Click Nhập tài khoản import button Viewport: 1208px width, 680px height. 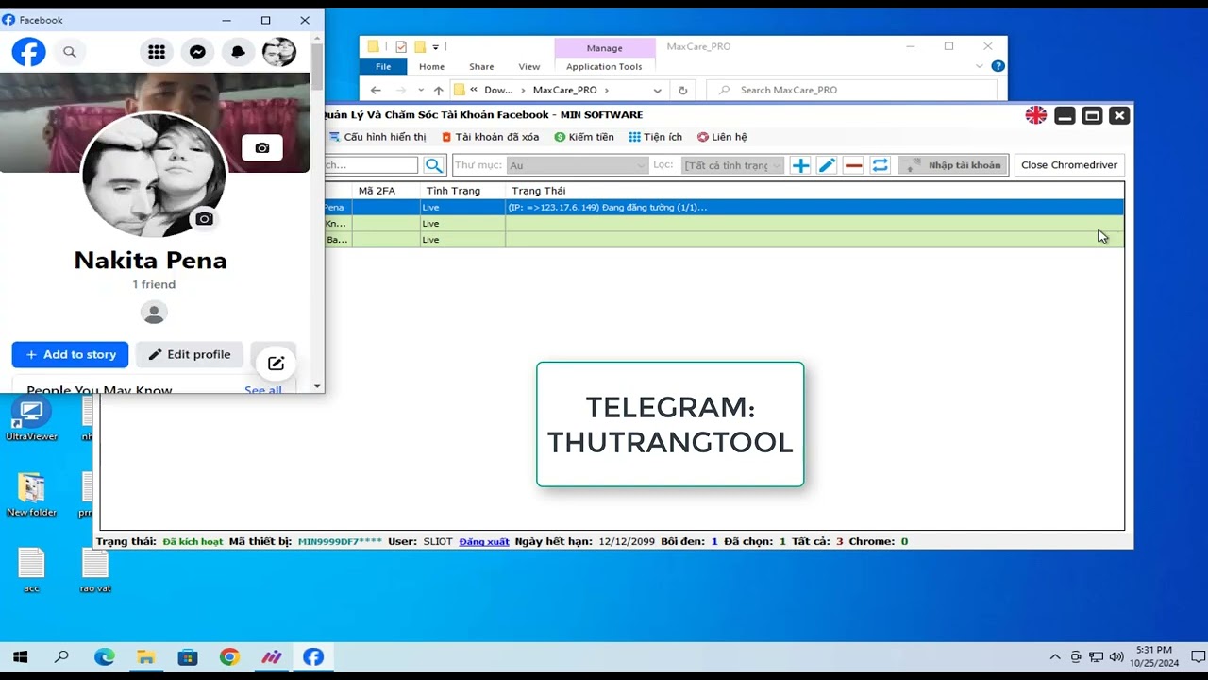953,165
